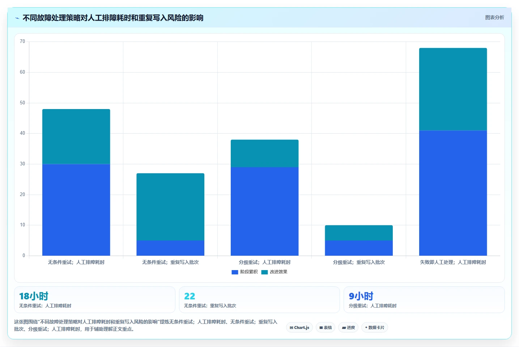The height and width of the screenshot is (347, 519).
Task: Click the teal segment of the 分级重试；人工排障耗时 bar
Action: pos(264,153)
